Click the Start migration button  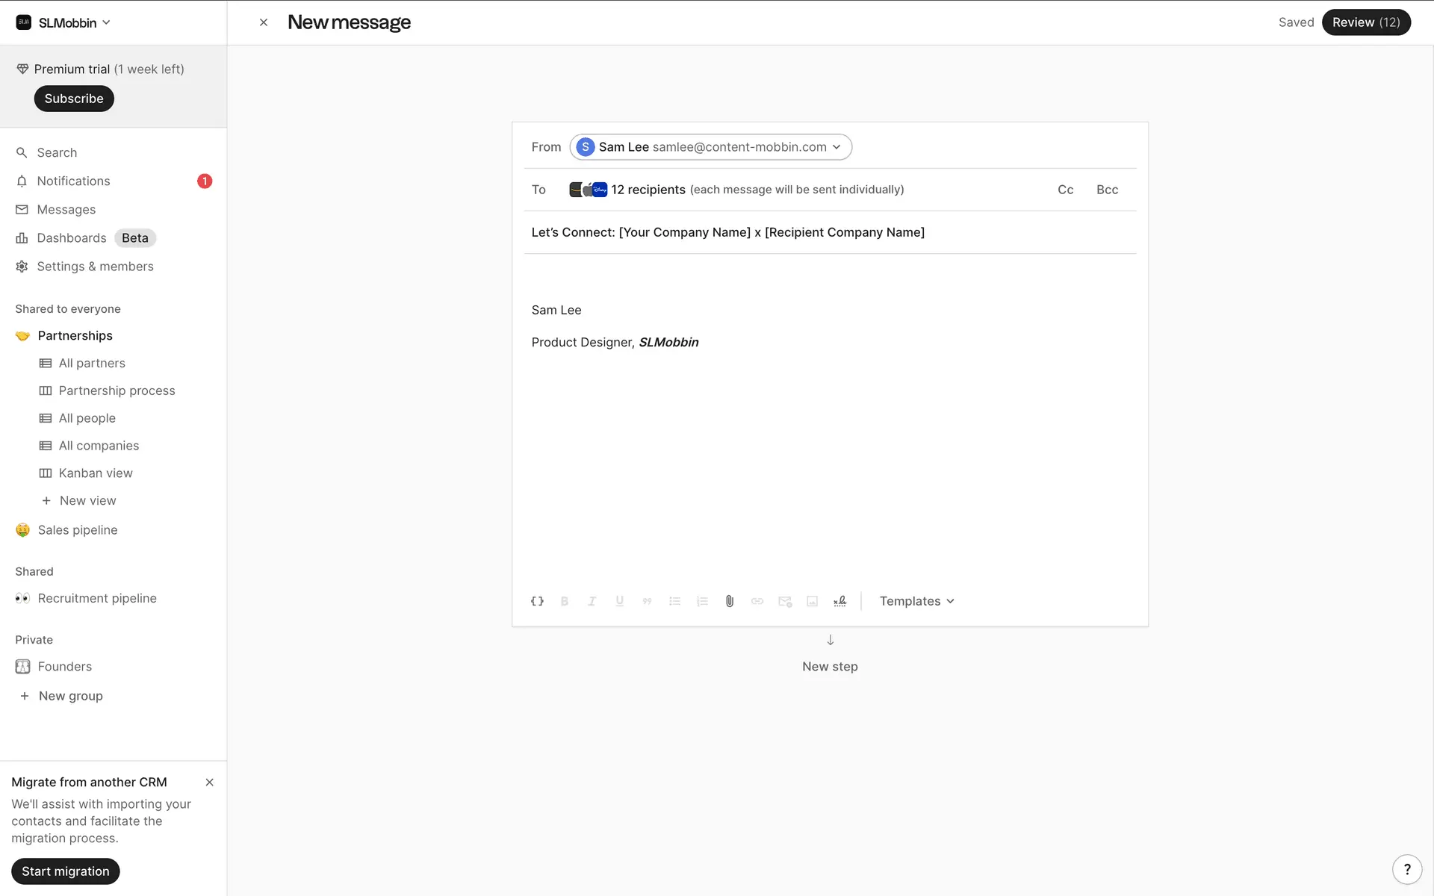tap(66, 871)
